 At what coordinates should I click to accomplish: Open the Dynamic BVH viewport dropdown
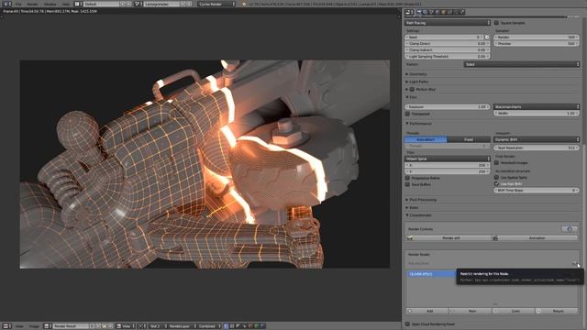click(536, 139)
